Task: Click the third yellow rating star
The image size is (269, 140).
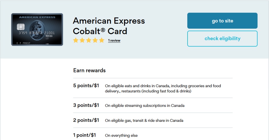Action: 89,40
